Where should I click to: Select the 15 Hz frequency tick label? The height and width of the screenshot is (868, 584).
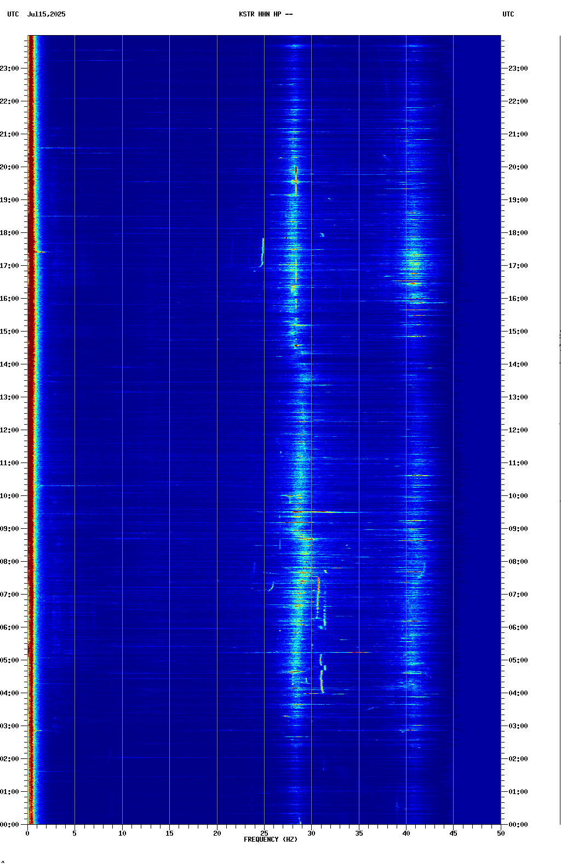point(169,833)
